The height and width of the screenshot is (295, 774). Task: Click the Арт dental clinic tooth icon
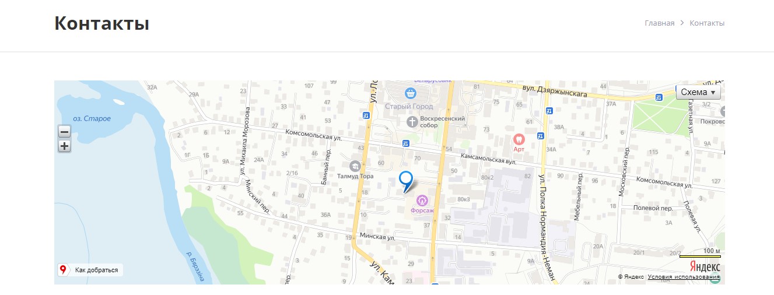click(519, 139)
